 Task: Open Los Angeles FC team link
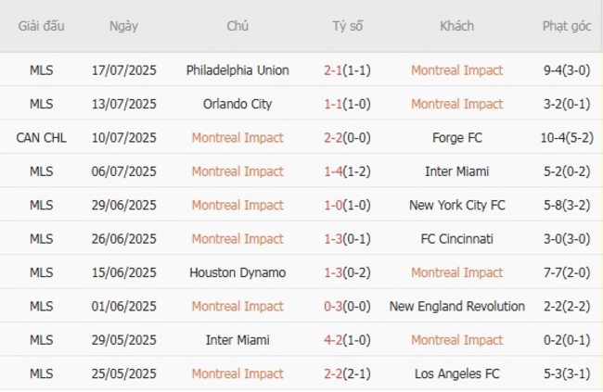click(x=456, y=373)
